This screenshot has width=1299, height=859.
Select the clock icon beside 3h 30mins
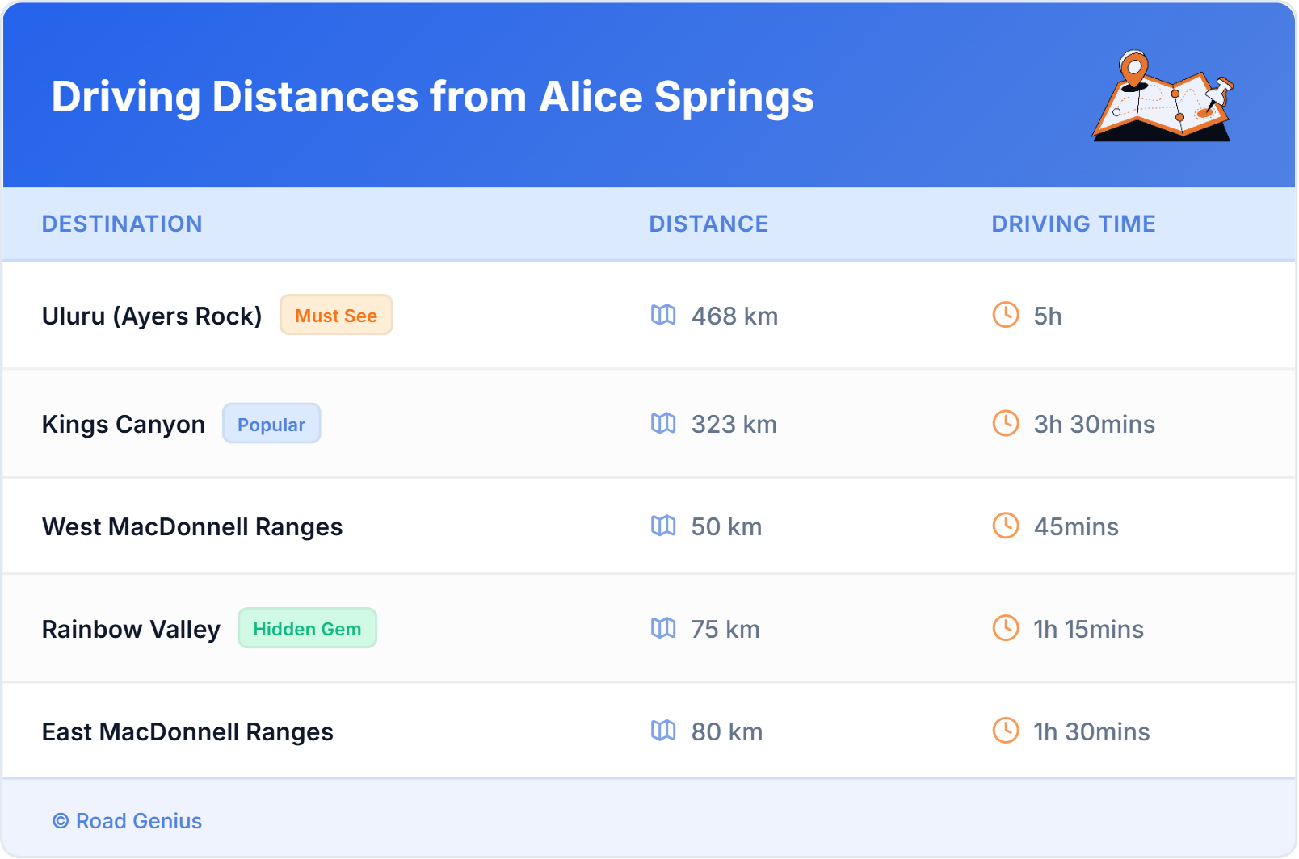coord(1006,423)
